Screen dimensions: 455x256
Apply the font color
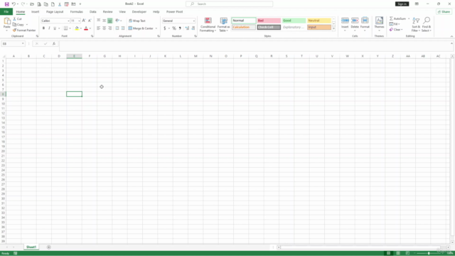(x=86, y=28)
